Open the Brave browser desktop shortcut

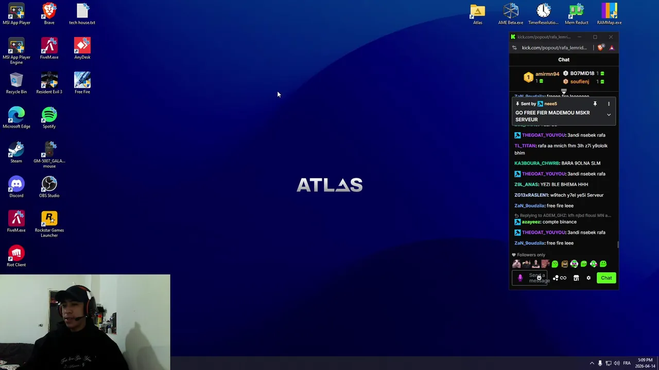click(49, 14)
